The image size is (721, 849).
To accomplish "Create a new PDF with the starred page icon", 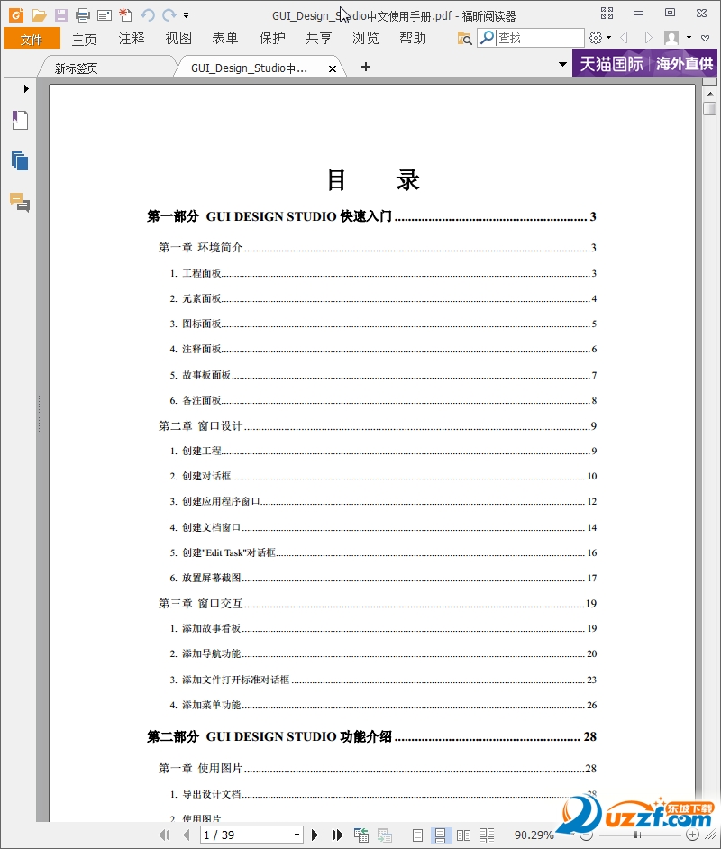I will tap(125, 14).
